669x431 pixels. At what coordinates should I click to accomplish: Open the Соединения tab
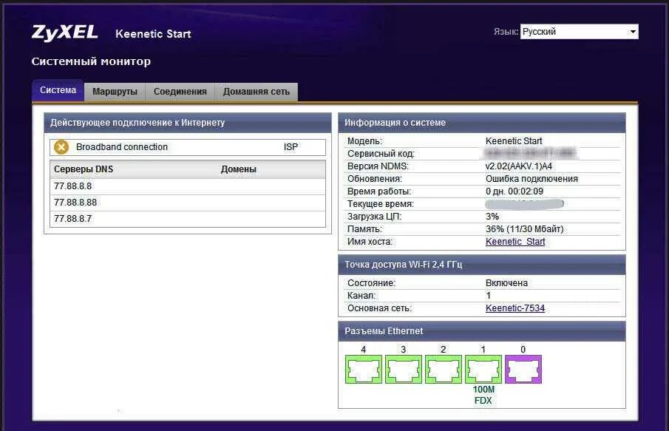click(x=180, y=92)
